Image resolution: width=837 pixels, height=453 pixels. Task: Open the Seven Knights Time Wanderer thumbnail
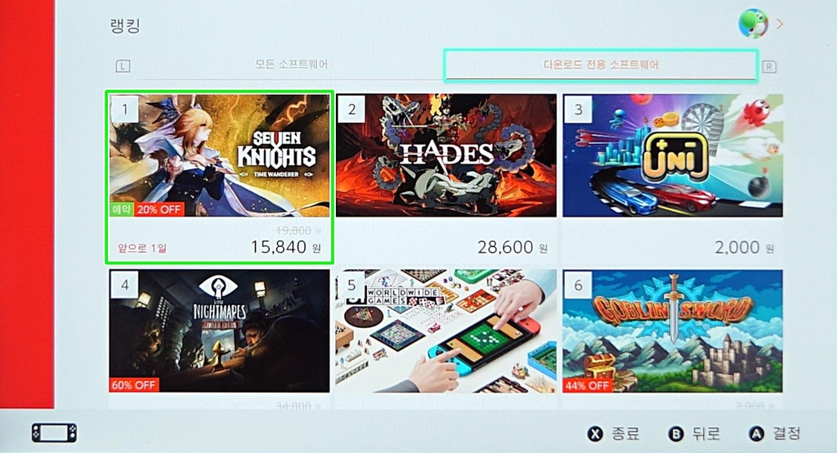[x=219, y=155]
